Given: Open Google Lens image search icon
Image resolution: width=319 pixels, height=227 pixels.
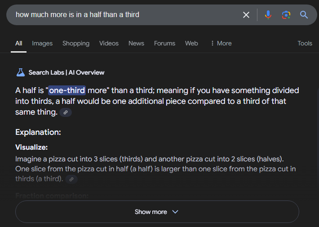Looking at the screenshot, I should (x=286, y=15).
